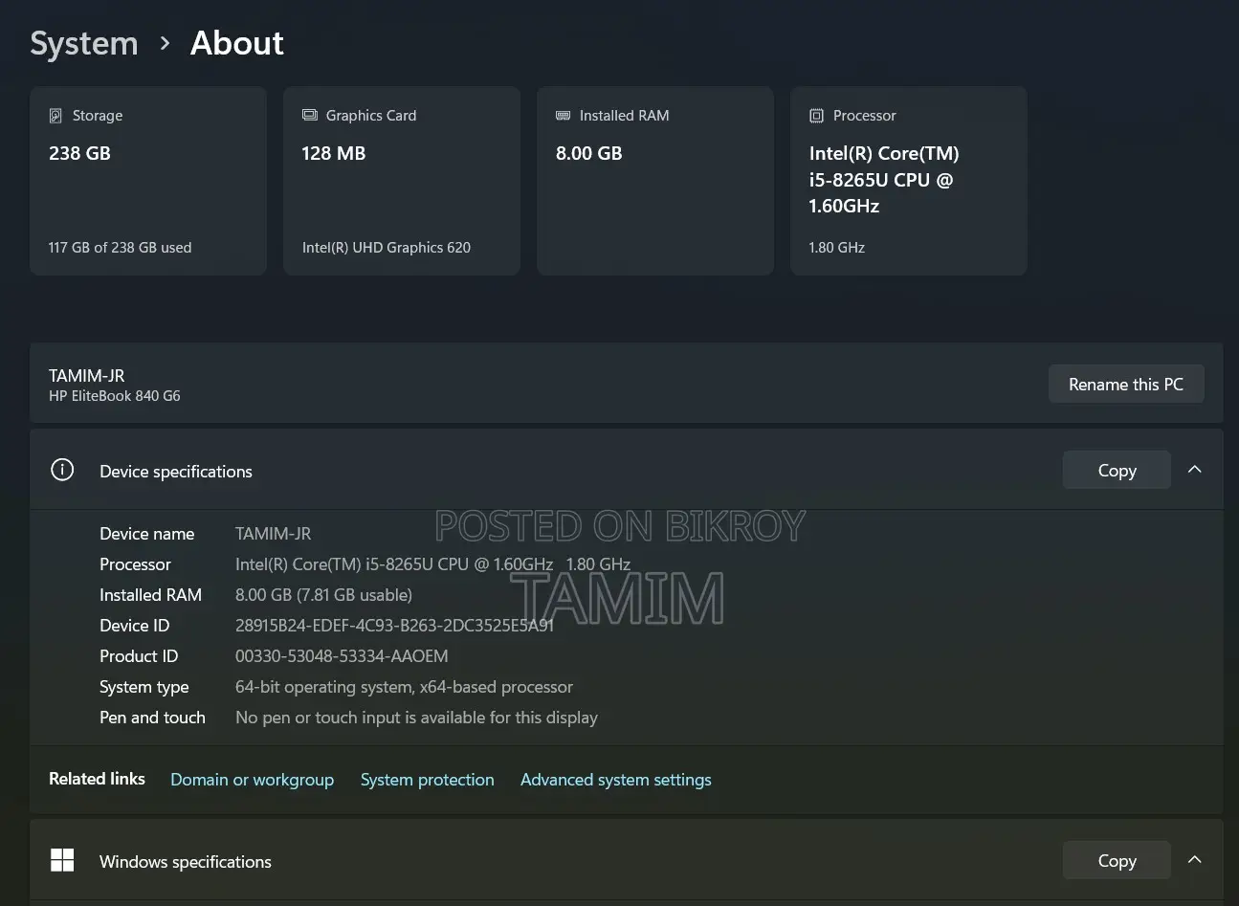Image resolution: width=1239 pixels, height=906 pixels.
Task: Click the 'Pen and touch' label
Action: point(152,718)
